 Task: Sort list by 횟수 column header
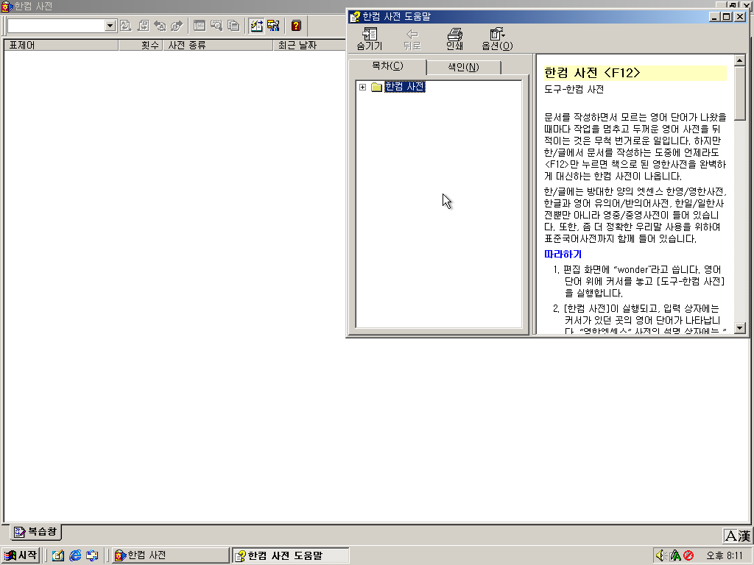[x=141, y=45]
